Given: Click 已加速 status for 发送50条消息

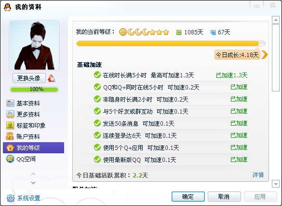Looking at the screenshot, I should tap(239, 123).
